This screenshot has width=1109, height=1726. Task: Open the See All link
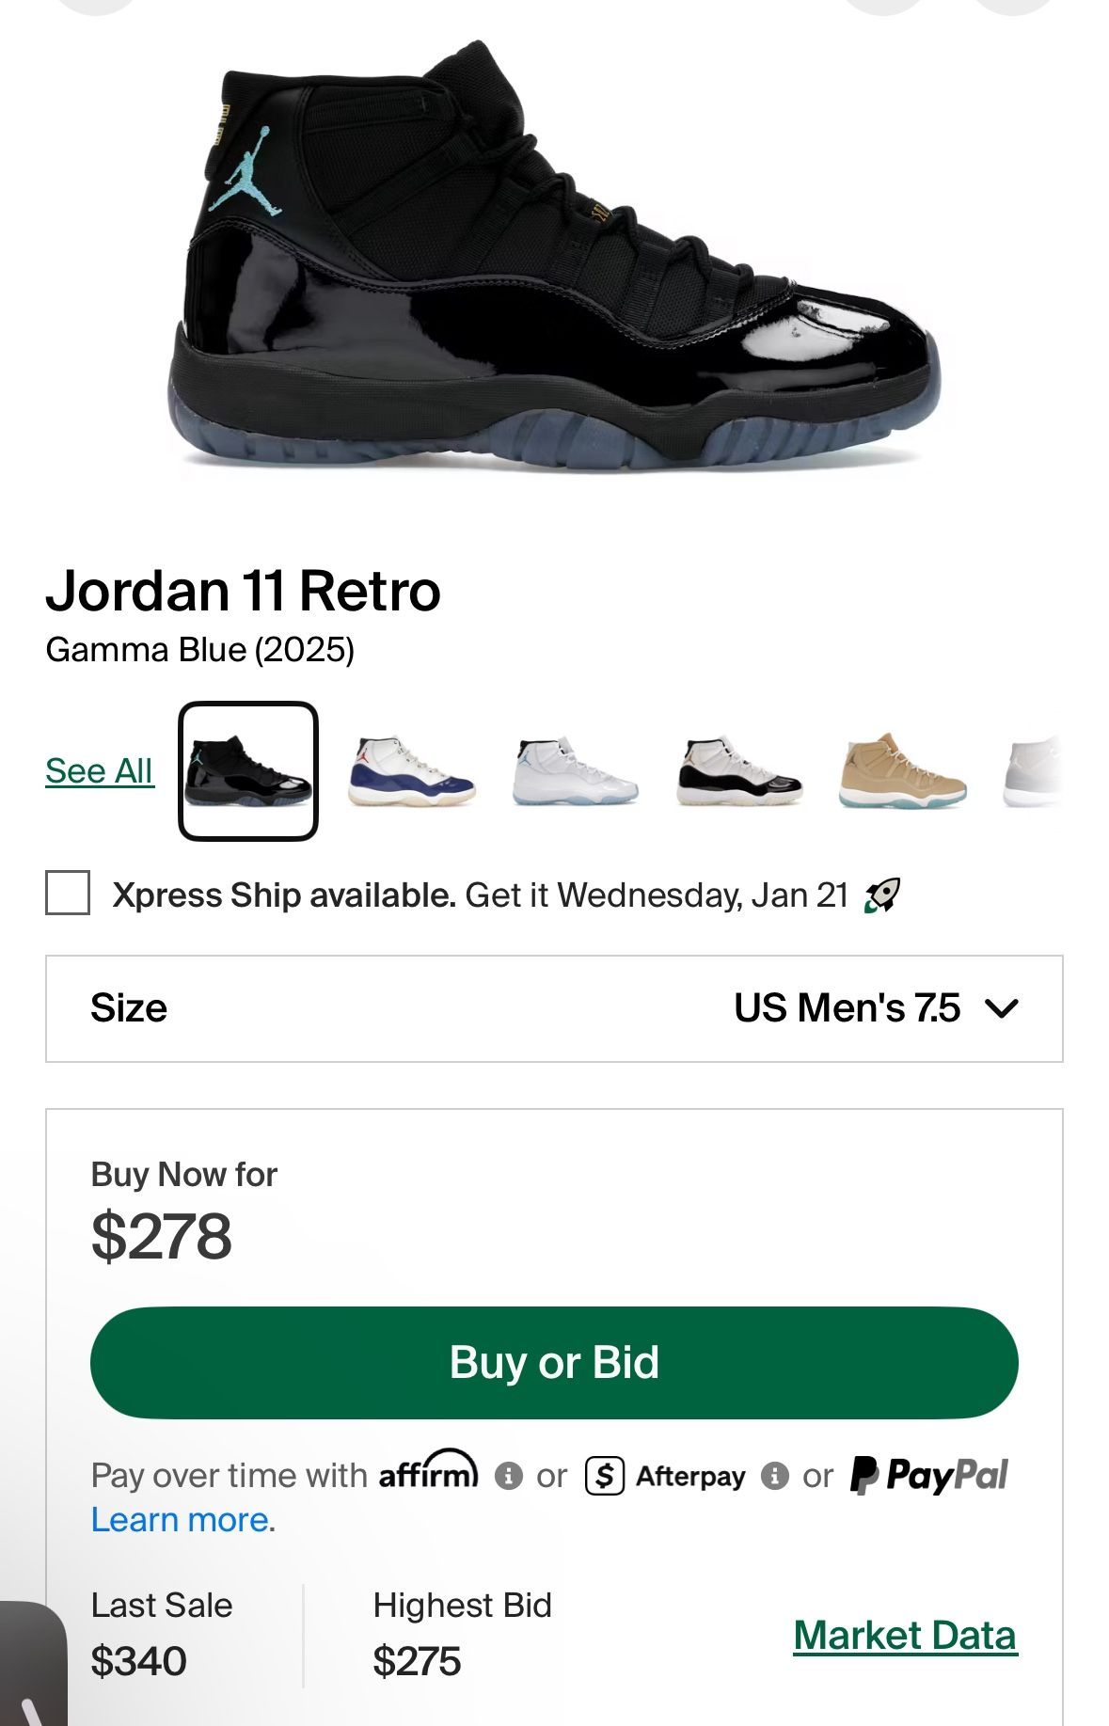point(99,771)
